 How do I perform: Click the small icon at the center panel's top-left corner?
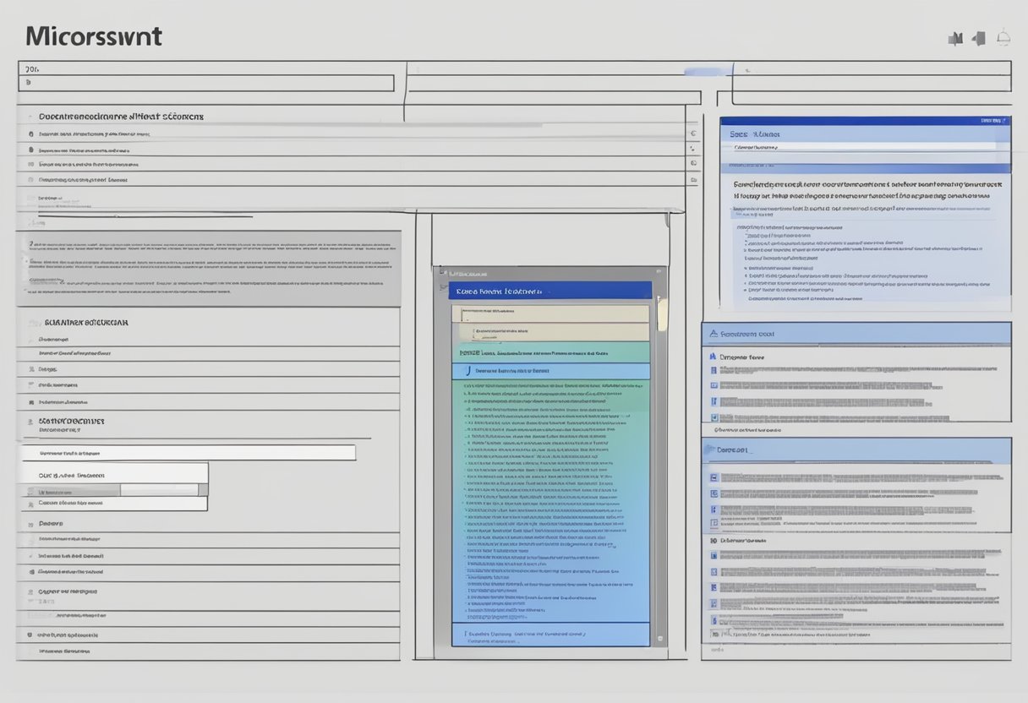441,273
